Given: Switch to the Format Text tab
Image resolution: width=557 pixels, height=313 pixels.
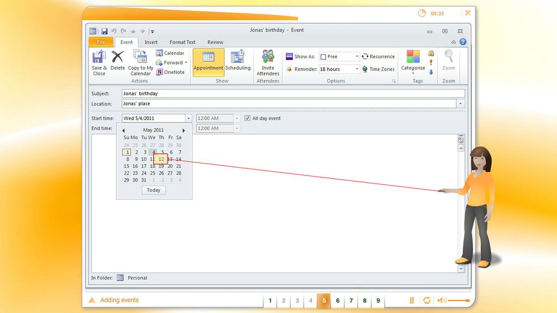Looking at the screenshot, I should click(x=183, y=42).
